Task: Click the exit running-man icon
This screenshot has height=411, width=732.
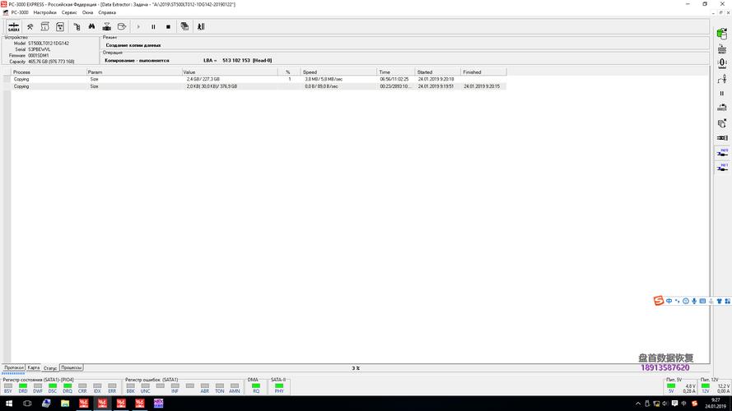Action: (201, 26)
